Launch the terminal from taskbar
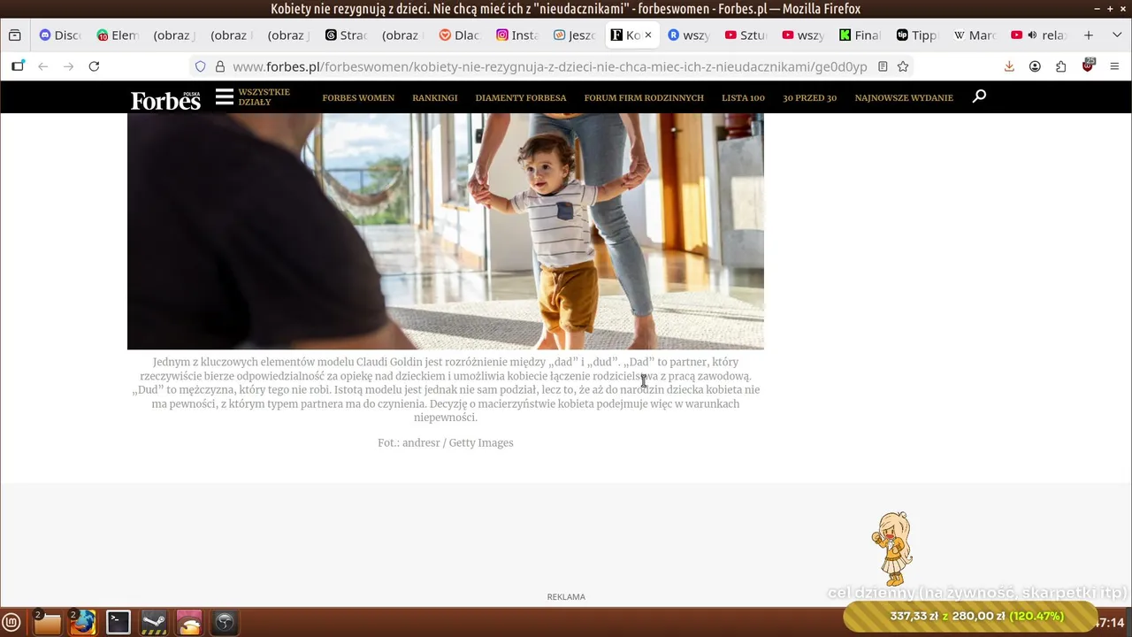 coord(119,622)
